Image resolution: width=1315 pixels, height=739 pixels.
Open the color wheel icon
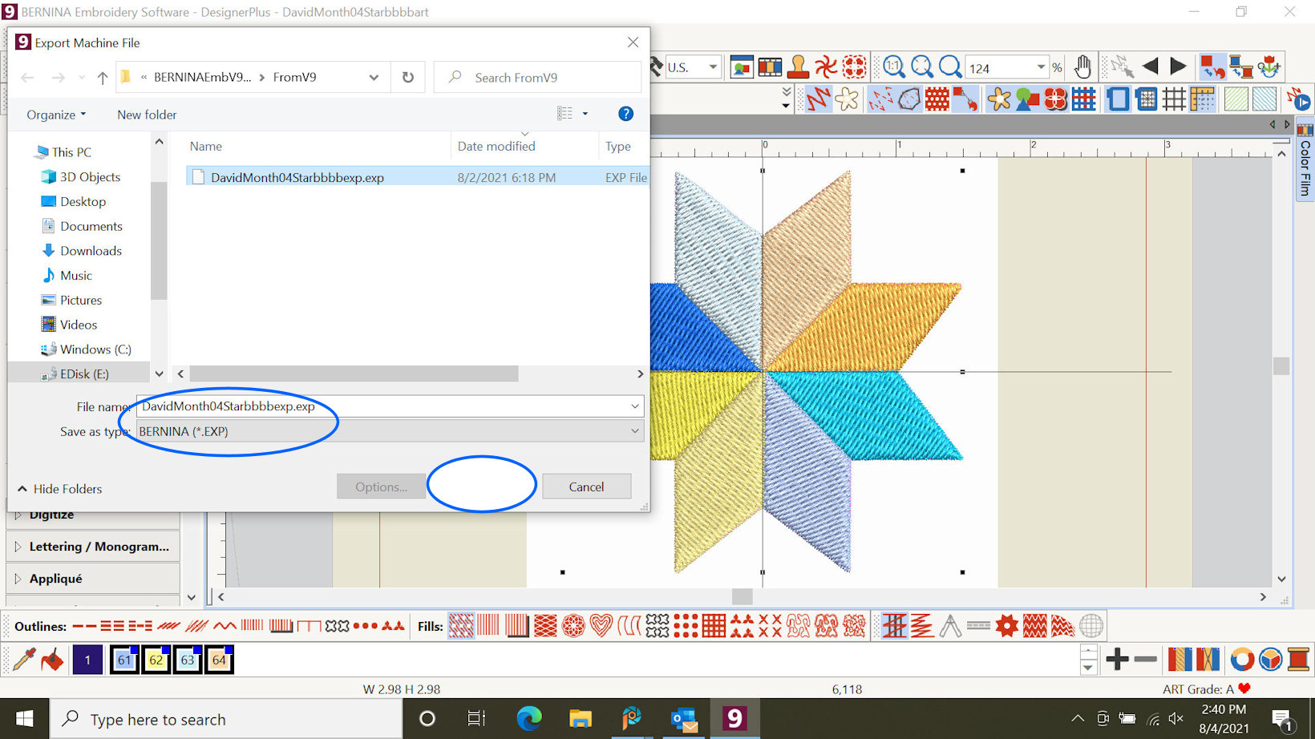point(1241,660)
